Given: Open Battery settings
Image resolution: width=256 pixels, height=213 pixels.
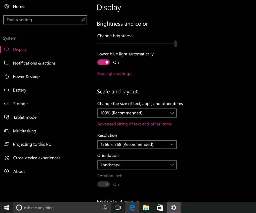Looking at the screenshot, I should click(x=20, y=90).
